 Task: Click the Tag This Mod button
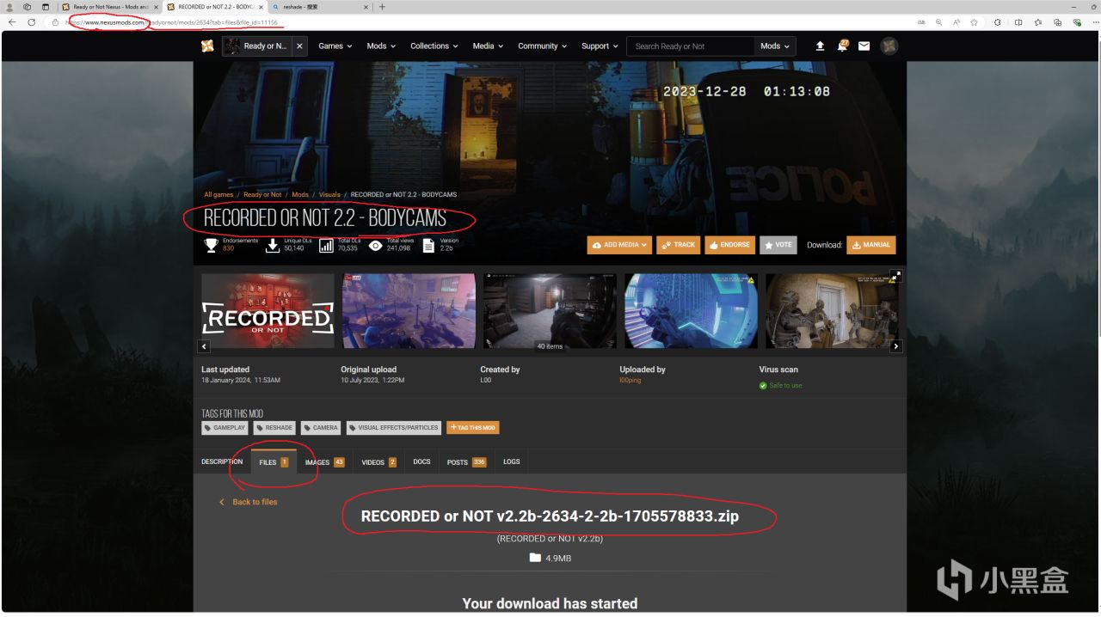(472, 428)
